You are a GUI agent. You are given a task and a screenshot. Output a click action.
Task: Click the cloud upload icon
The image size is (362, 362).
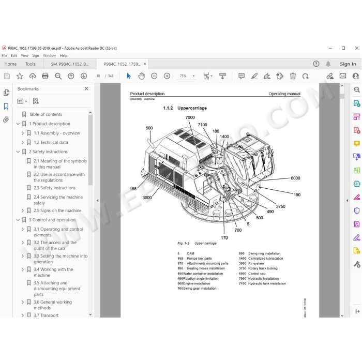(x=32, y=76)
